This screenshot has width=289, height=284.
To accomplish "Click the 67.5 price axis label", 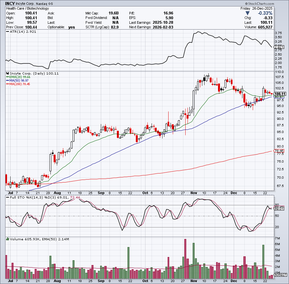I will 280,186.
